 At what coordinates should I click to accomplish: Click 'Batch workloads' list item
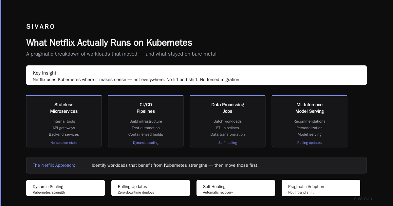pyautogui.click(x=228, y=121)
